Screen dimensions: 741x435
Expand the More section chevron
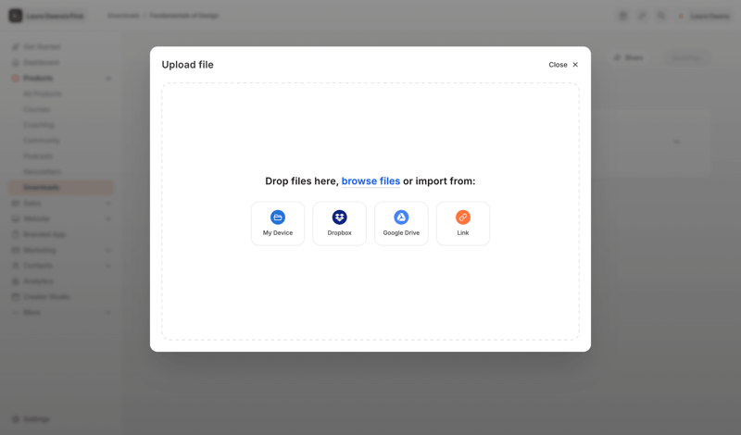(x=108, y=313)
